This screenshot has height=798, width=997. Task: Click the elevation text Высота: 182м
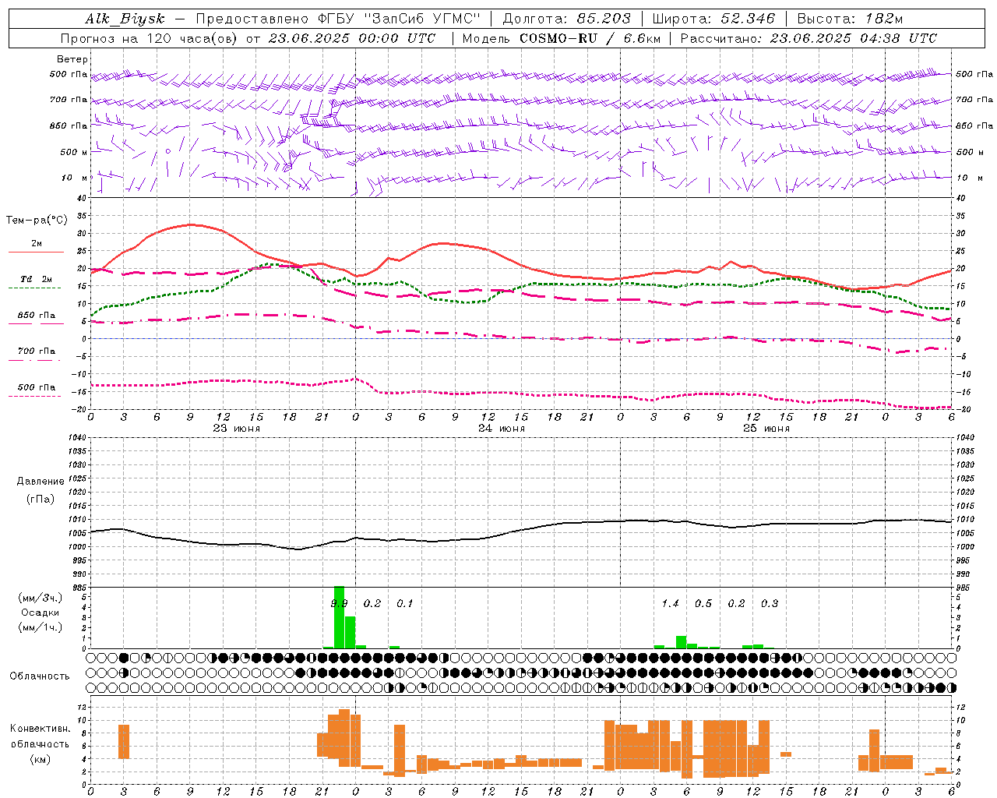850,19
